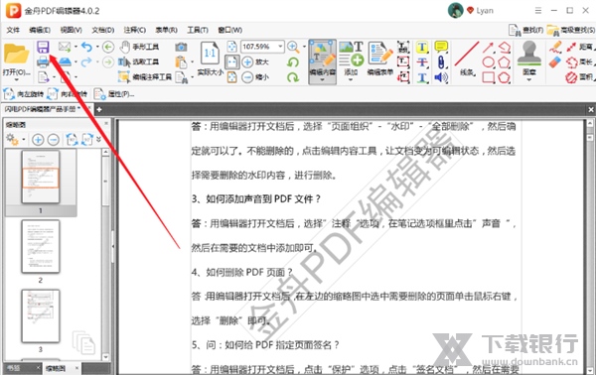Zoom out with the 缩小 minus button
Screen dimensions: 596x375
click(x=255, y=77)
